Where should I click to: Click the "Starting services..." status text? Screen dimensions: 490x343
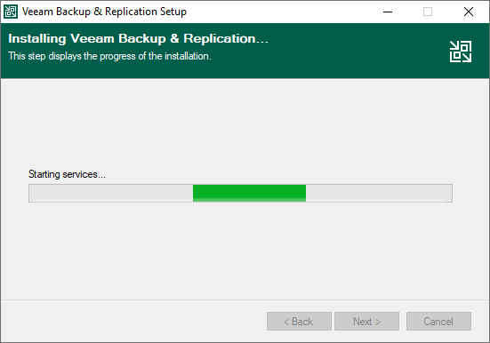point(67,174)
